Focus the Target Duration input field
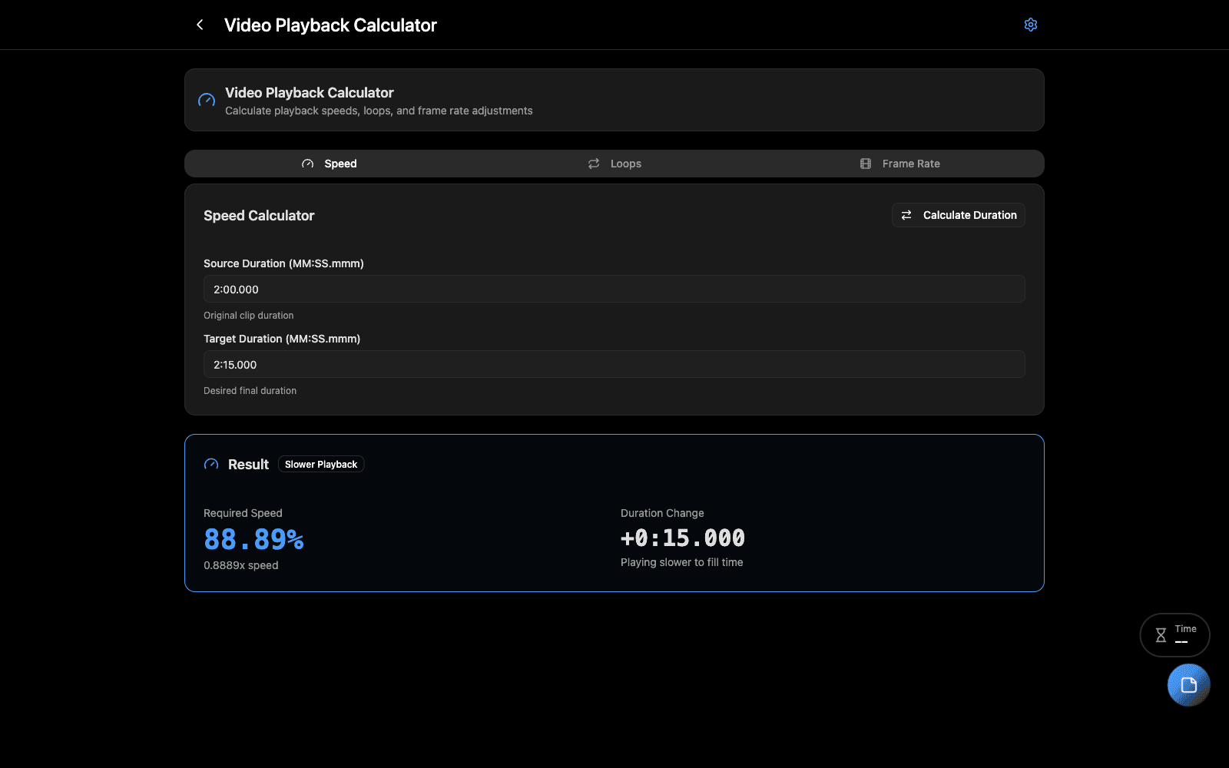The height and width of the screenshot is (768, 1229). [614, 364]
